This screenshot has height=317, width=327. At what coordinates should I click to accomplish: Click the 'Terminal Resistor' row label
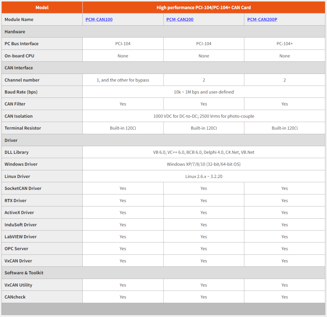click(x=23, y=128)
